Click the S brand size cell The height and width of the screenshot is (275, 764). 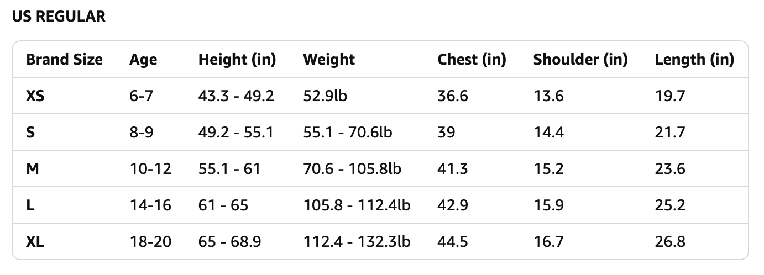point(30,133)
